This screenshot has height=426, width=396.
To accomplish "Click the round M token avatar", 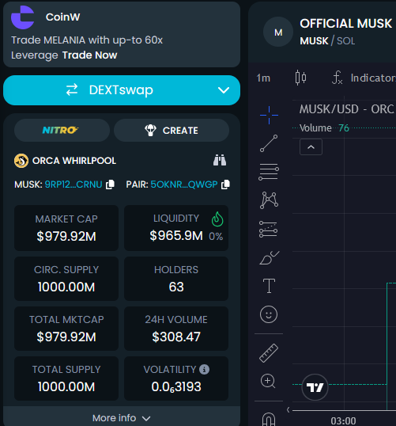I will pyautogui.click(x=278, y=32).
